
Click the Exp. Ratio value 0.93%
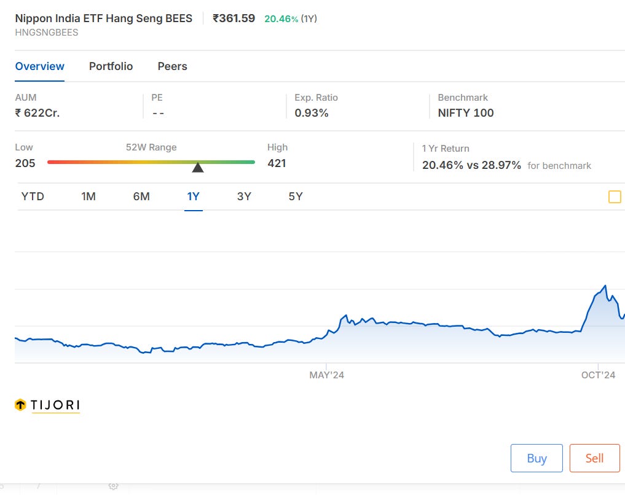312,113
